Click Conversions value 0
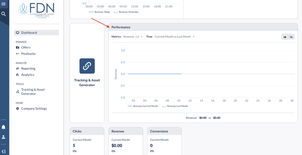This screenshot has height=155, width=302. pos(151,146)
